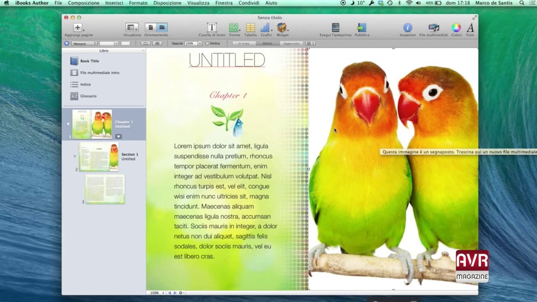Enable the Ombra shadow checkbox

tap(207, 43)
